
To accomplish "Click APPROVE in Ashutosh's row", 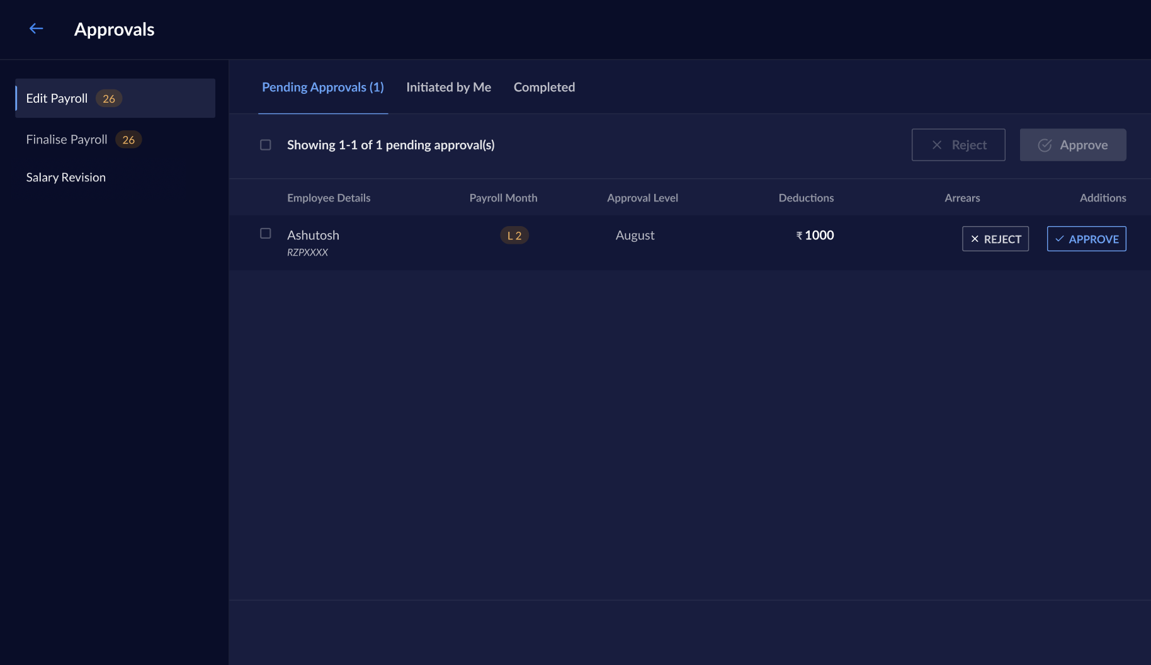I will click(x=1087, y=239).
